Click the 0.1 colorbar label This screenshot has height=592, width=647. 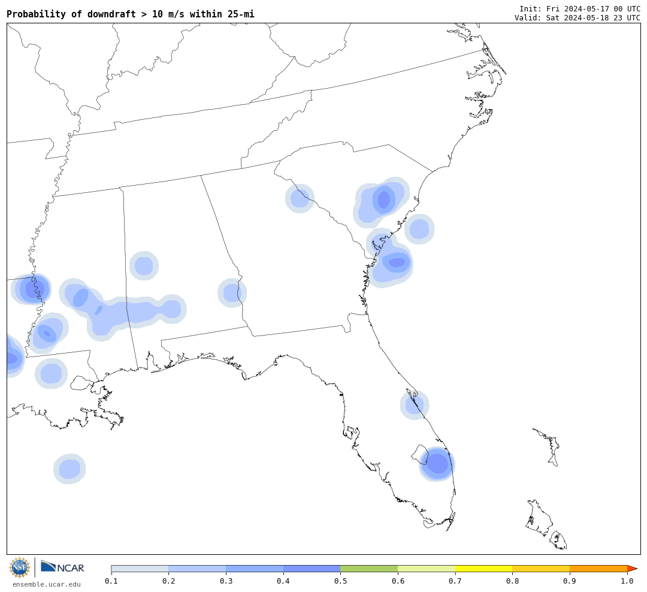point(111,581)
